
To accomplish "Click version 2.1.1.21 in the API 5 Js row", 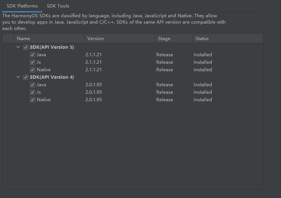I will tap(93, 62).
